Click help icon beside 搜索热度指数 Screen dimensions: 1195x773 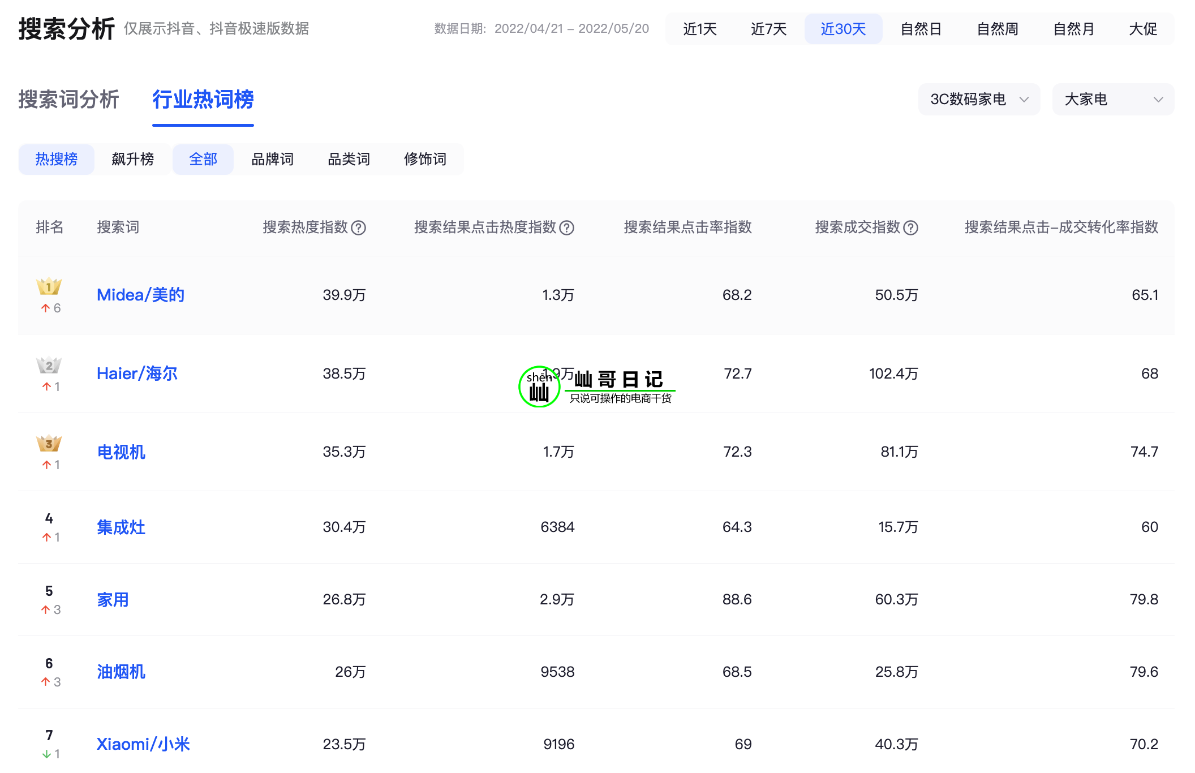[358, 227]
